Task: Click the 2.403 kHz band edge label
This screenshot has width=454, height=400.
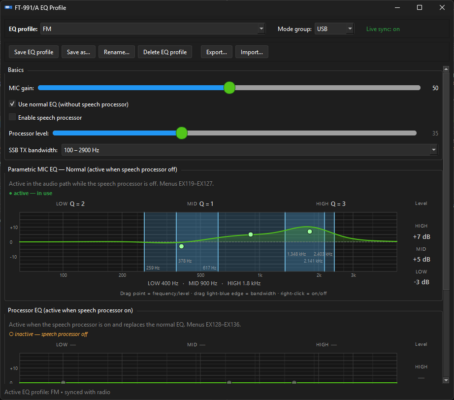Action: (323, 254)
